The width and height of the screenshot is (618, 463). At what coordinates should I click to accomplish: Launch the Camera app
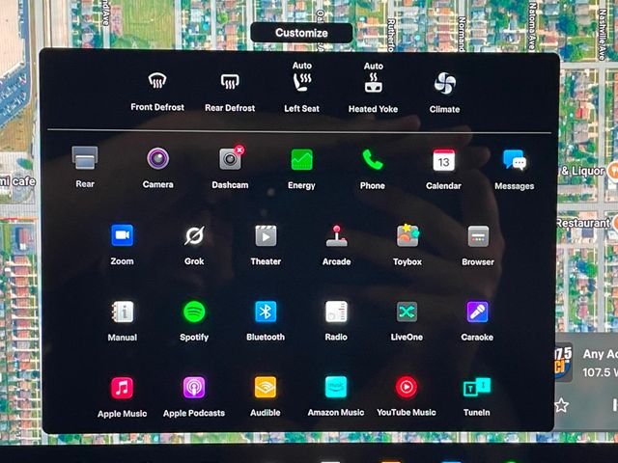(157, 159)
